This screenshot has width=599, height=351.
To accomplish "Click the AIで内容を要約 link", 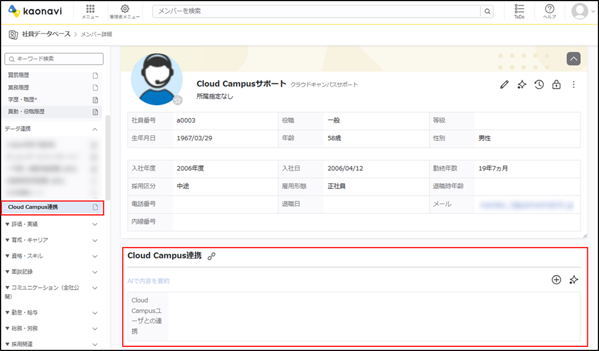I will click(149, 281).
